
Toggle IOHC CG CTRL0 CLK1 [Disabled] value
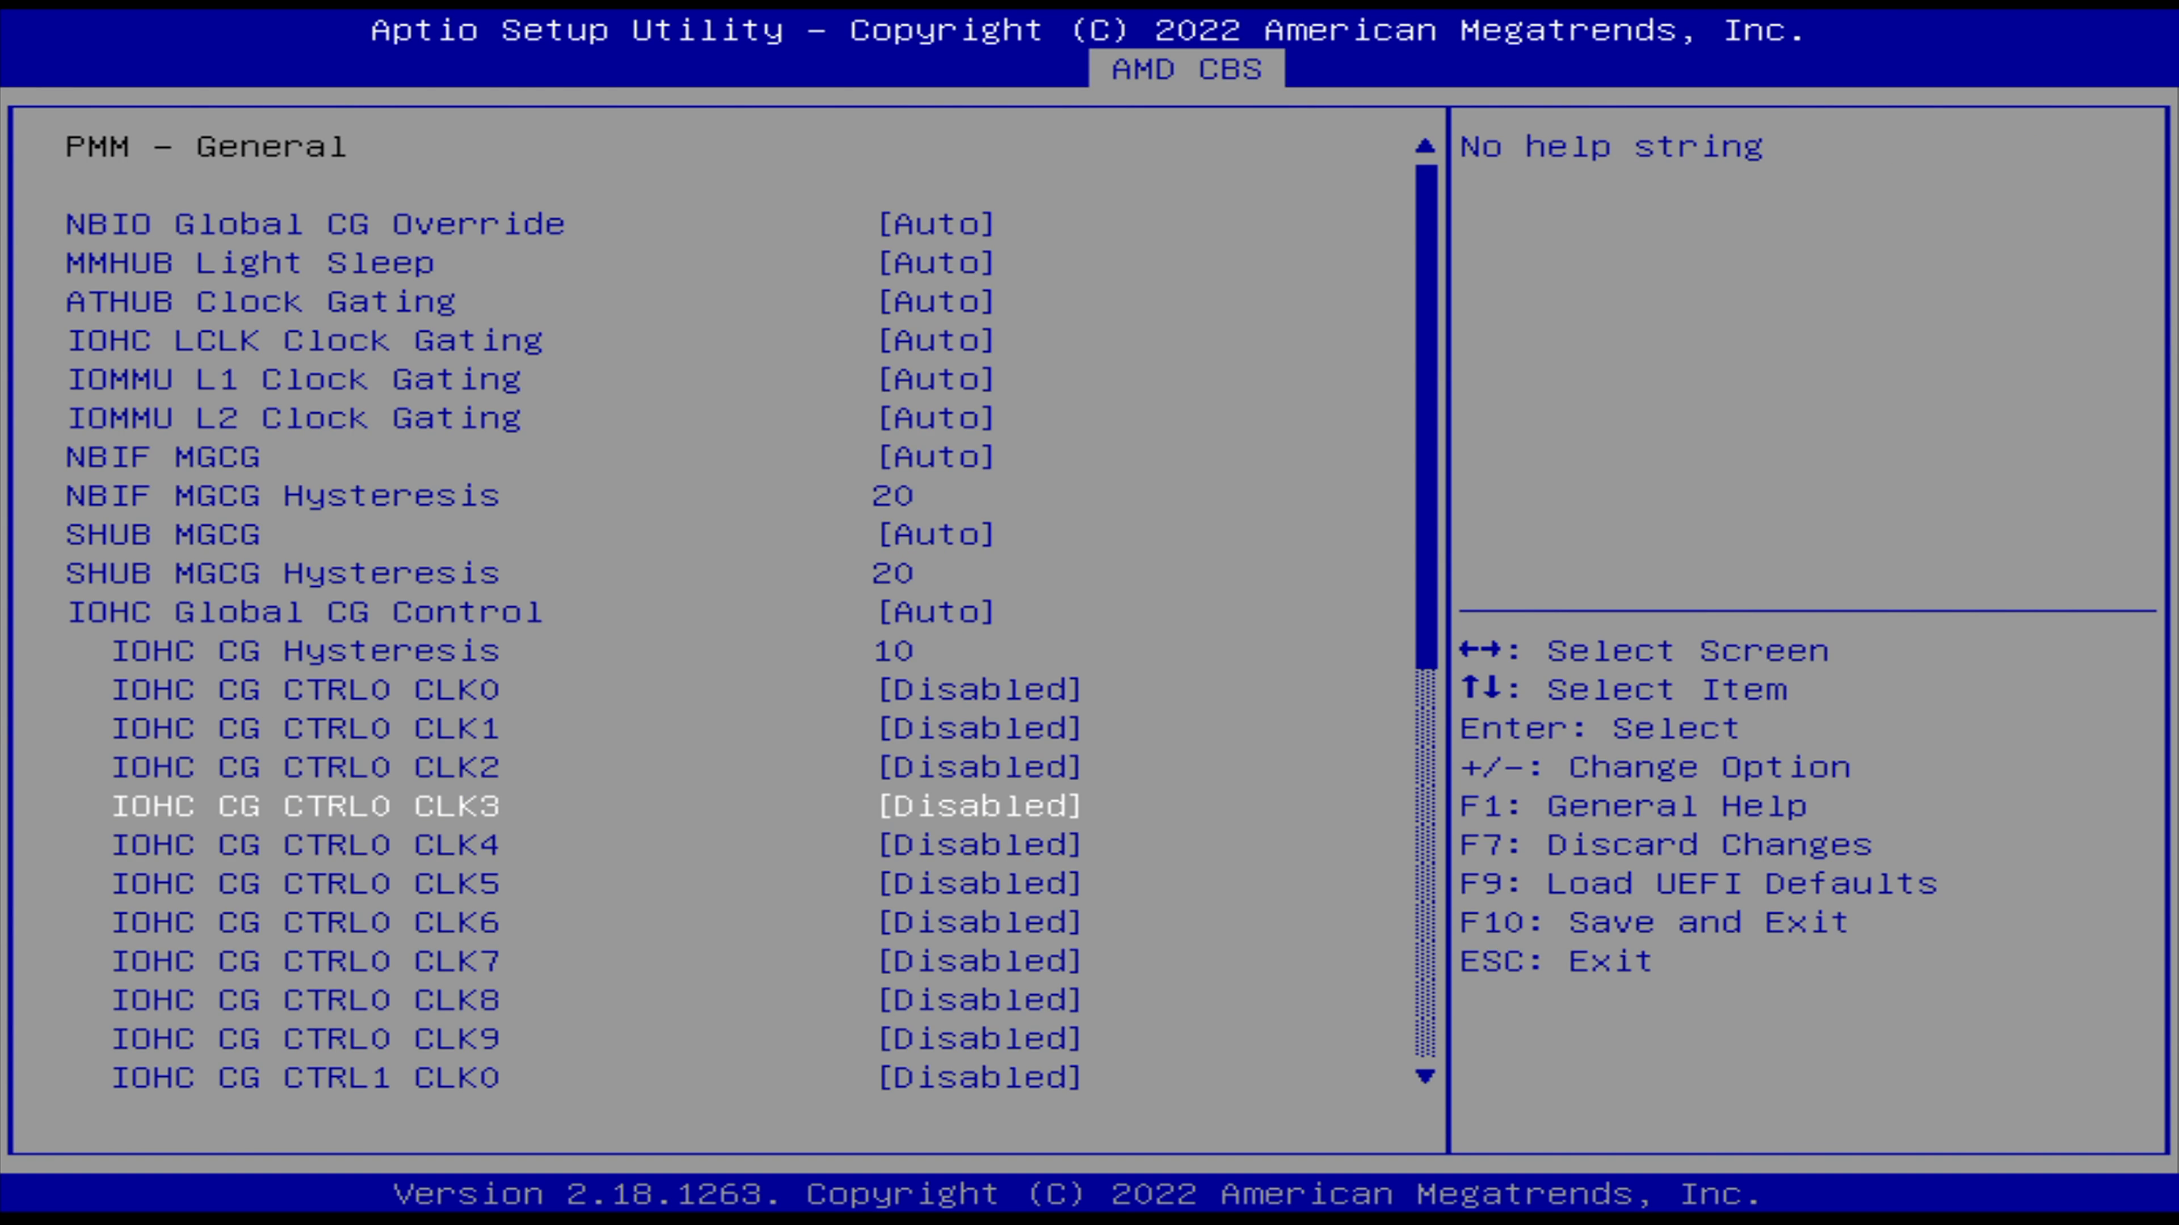pos(979,729)
